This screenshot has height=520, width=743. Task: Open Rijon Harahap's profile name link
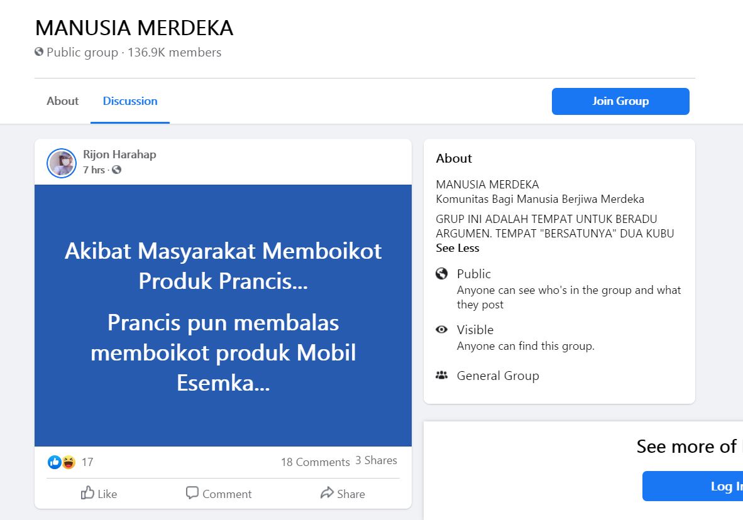119,154
